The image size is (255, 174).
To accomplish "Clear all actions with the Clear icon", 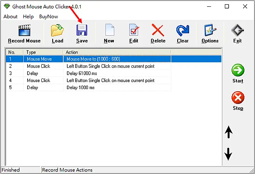I will [x=183, y=31].
